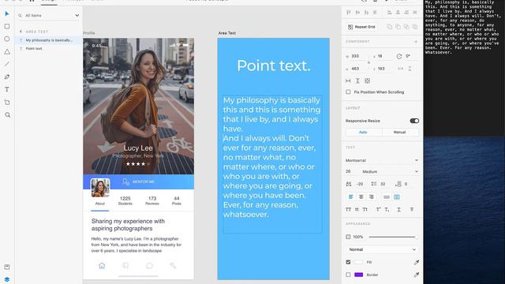This screenshot has width=505, height=284.
Task: Open the Normal blend mode dropdown
Action: pos(382,249)
